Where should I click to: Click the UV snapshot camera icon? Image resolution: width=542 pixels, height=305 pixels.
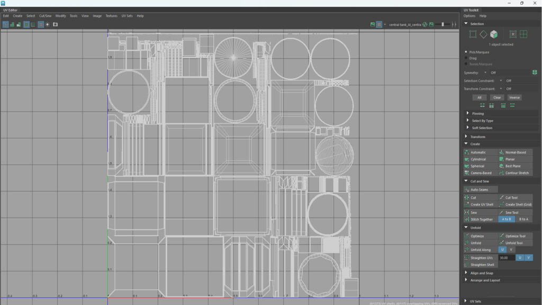coord(55,24)
